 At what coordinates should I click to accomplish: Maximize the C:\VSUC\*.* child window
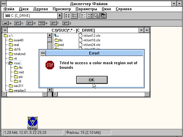pyautogui.click(x=147, y=30)
